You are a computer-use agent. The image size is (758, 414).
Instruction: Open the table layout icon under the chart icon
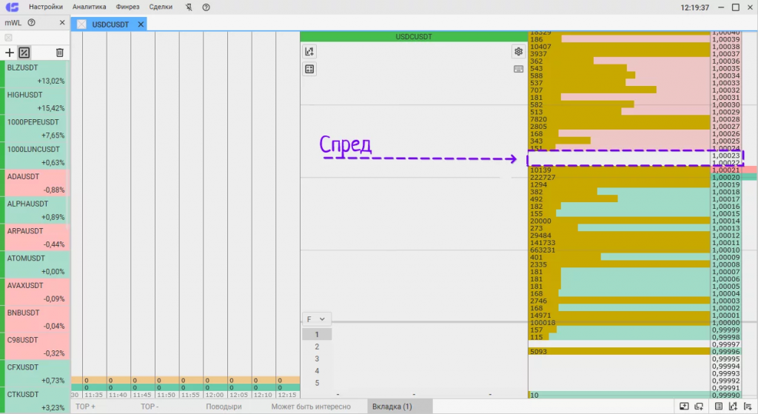(309, 69)
